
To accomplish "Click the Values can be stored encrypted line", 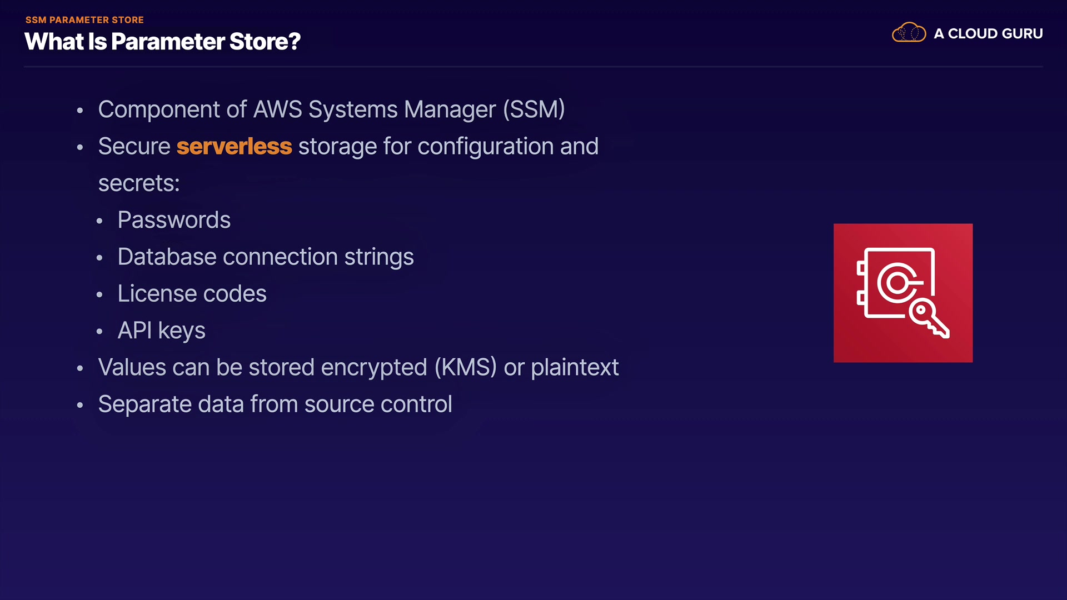I will (358, 367).
